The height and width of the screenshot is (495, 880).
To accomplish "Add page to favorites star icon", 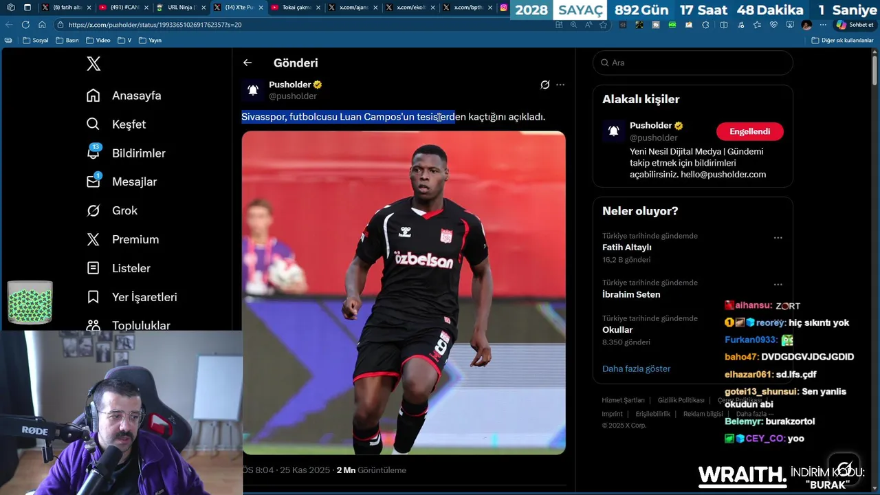I will 603,25.
